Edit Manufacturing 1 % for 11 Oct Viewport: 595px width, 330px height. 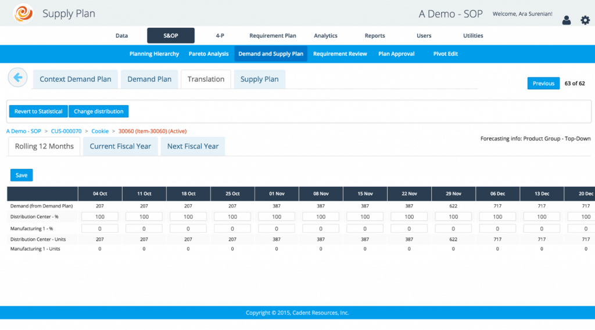click(144, 229)
